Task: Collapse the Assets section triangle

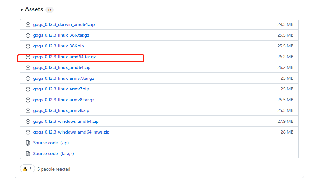Action: tap(22, 9)
